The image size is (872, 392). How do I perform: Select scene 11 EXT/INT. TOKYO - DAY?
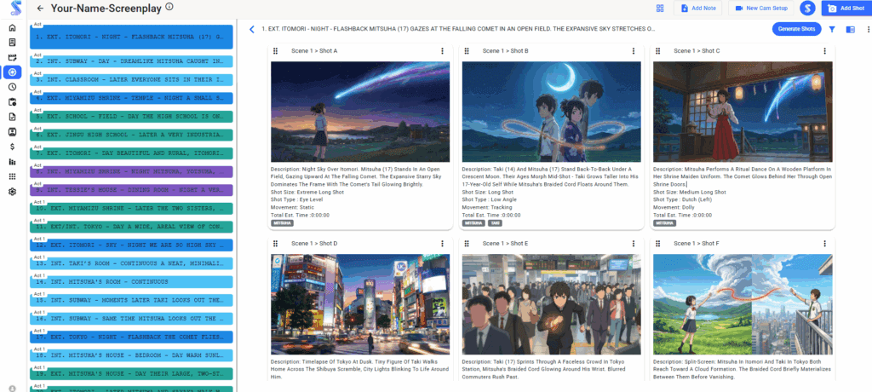pyautogui.click(x=131, y=227)
